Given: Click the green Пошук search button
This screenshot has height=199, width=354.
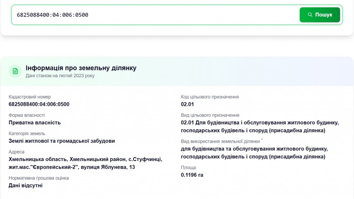Looking at the screenshot, I should 320,15.
